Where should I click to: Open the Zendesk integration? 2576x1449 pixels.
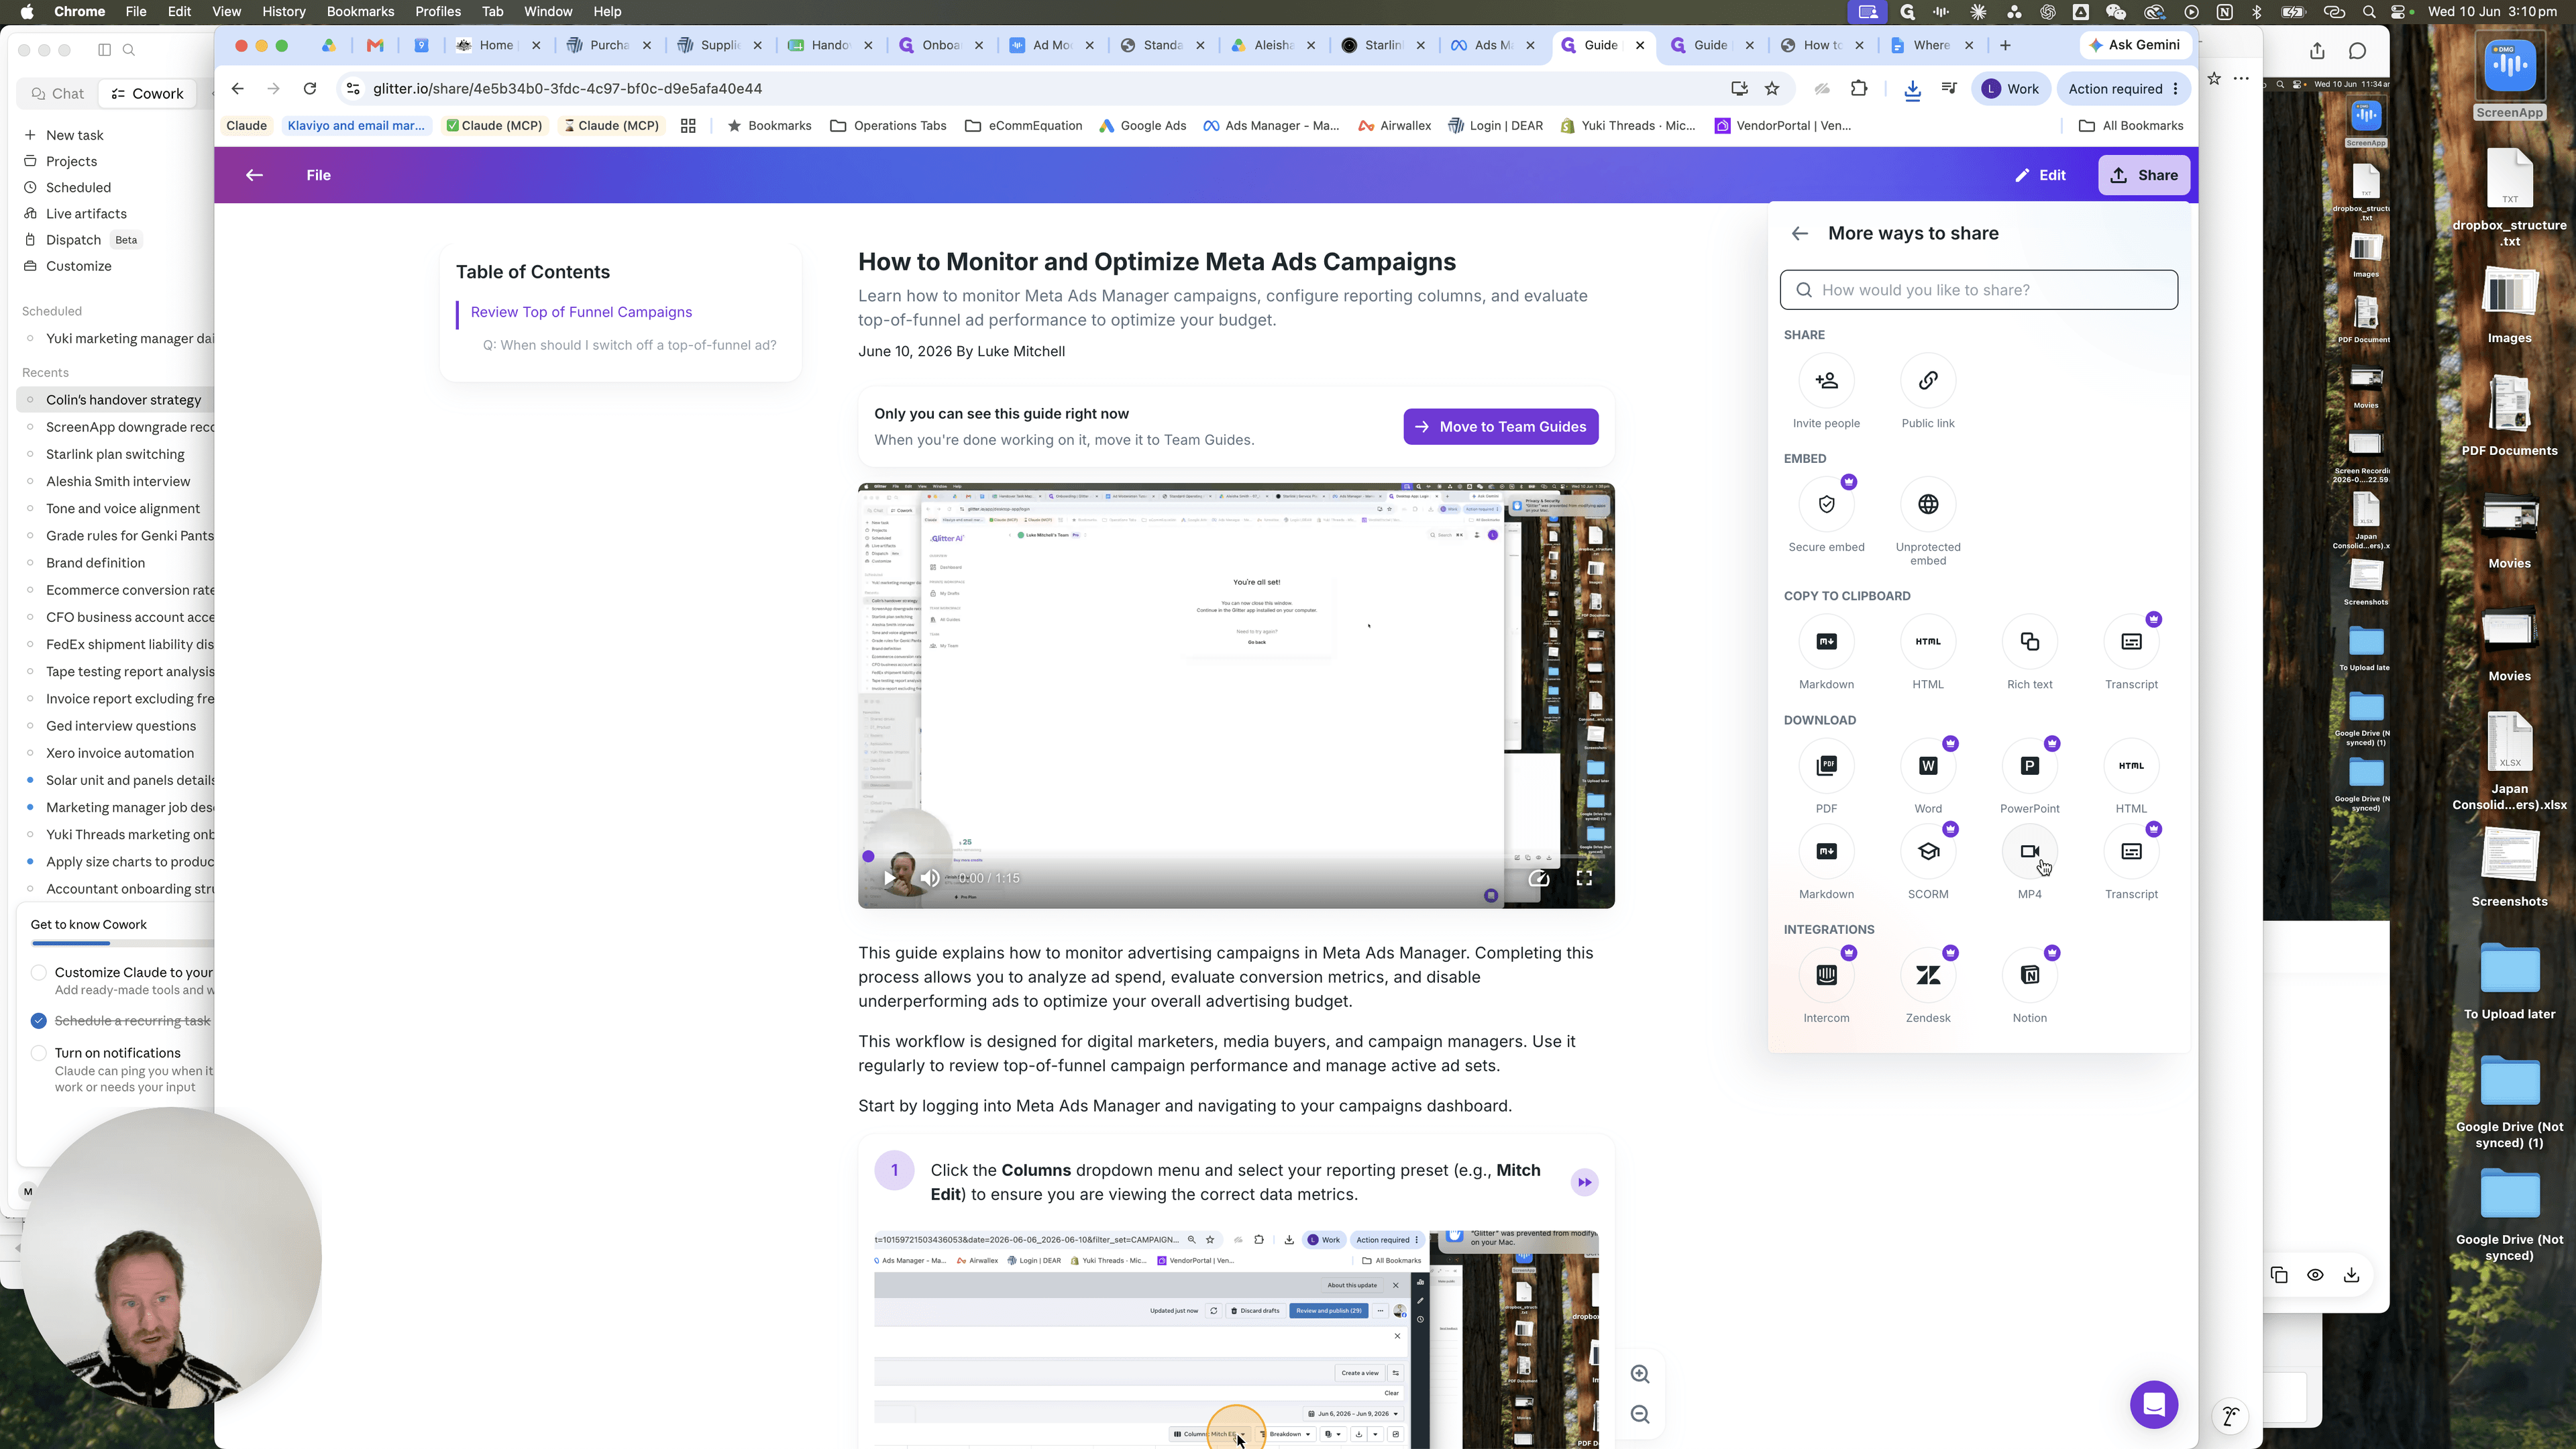tap(1928, 976)
